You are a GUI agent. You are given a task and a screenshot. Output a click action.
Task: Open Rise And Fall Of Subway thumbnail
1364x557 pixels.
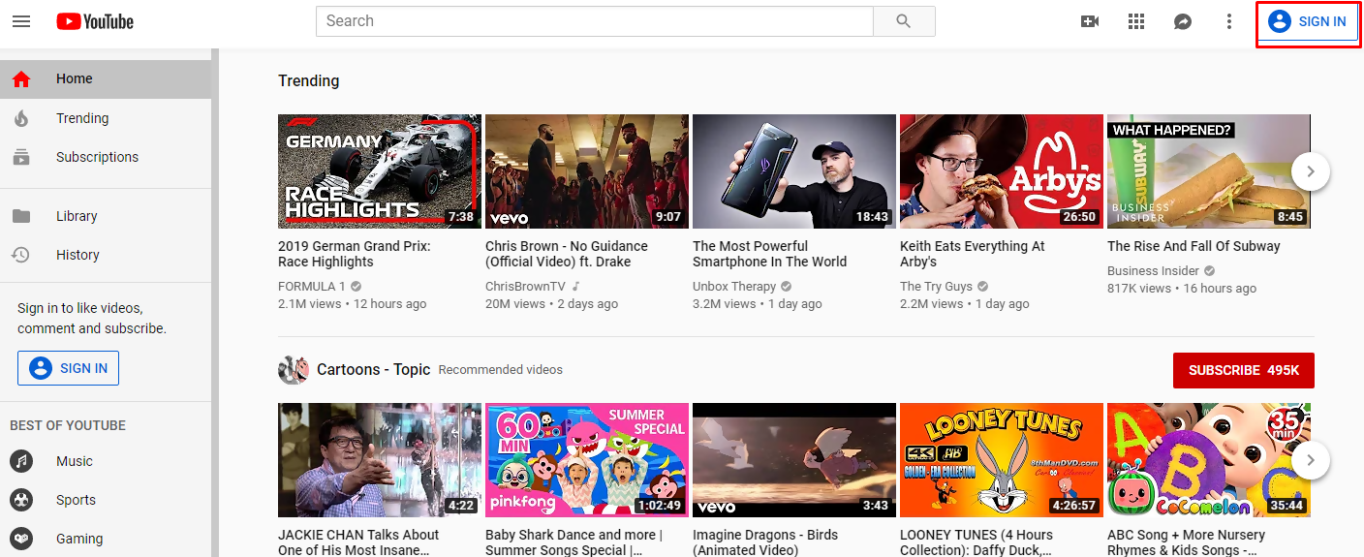click(1209, 171)
